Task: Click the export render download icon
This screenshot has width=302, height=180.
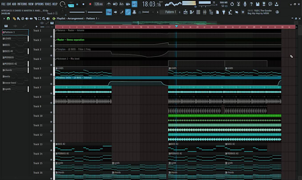Action: pos(277,4)
